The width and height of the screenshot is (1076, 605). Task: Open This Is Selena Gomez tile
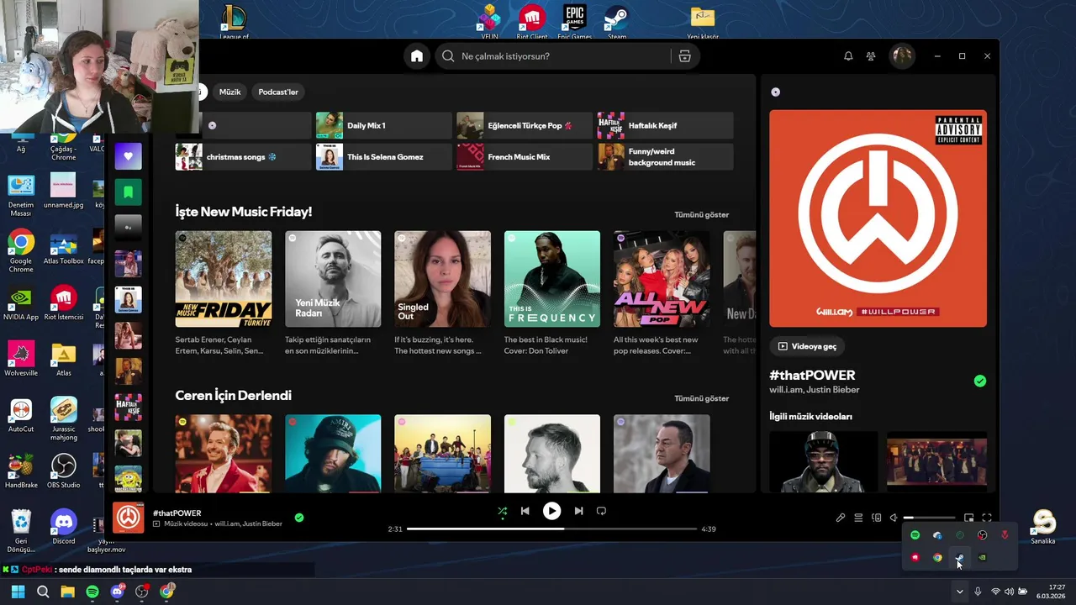click(x=383, y=156)
